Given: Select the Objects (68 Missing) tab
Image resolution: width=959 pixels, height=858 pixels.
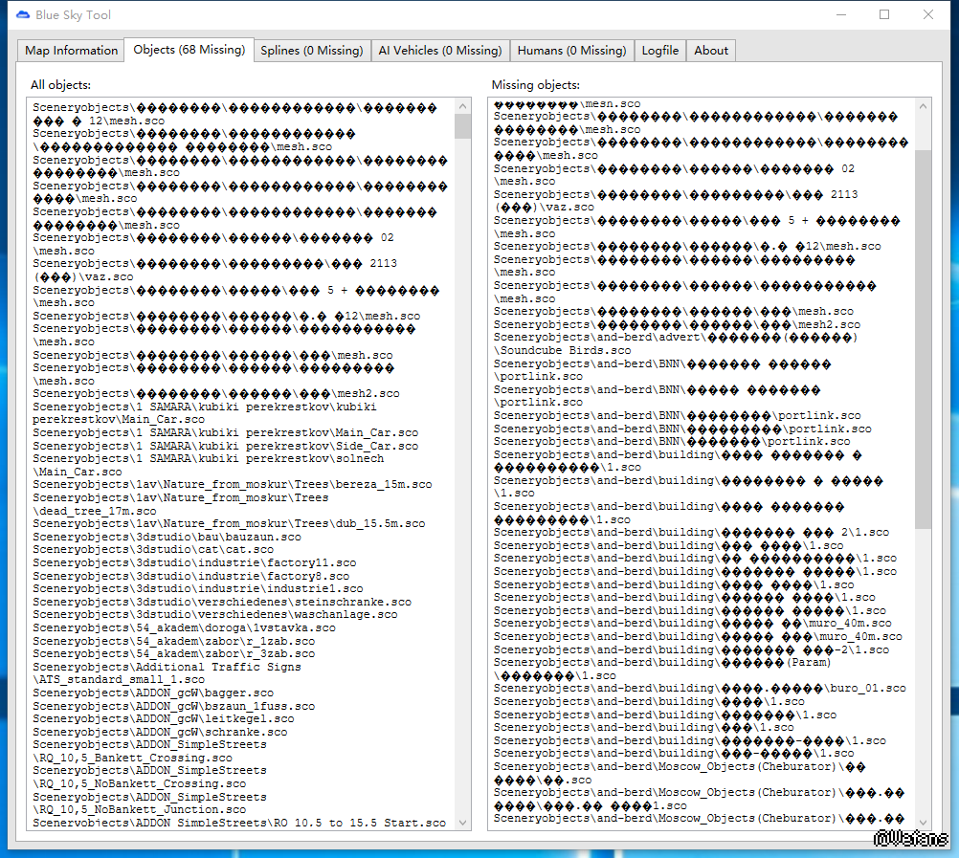Looking at the screenshot, I should (189, 50).
